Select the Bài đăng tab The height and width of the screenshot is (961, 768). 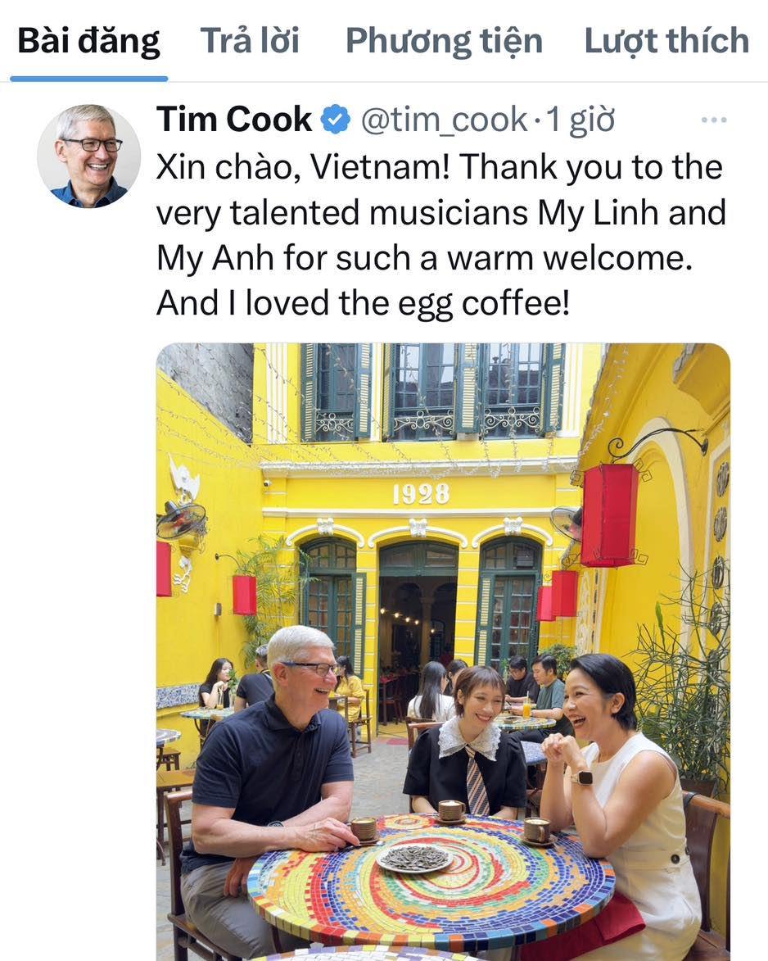tap(88, 41)
